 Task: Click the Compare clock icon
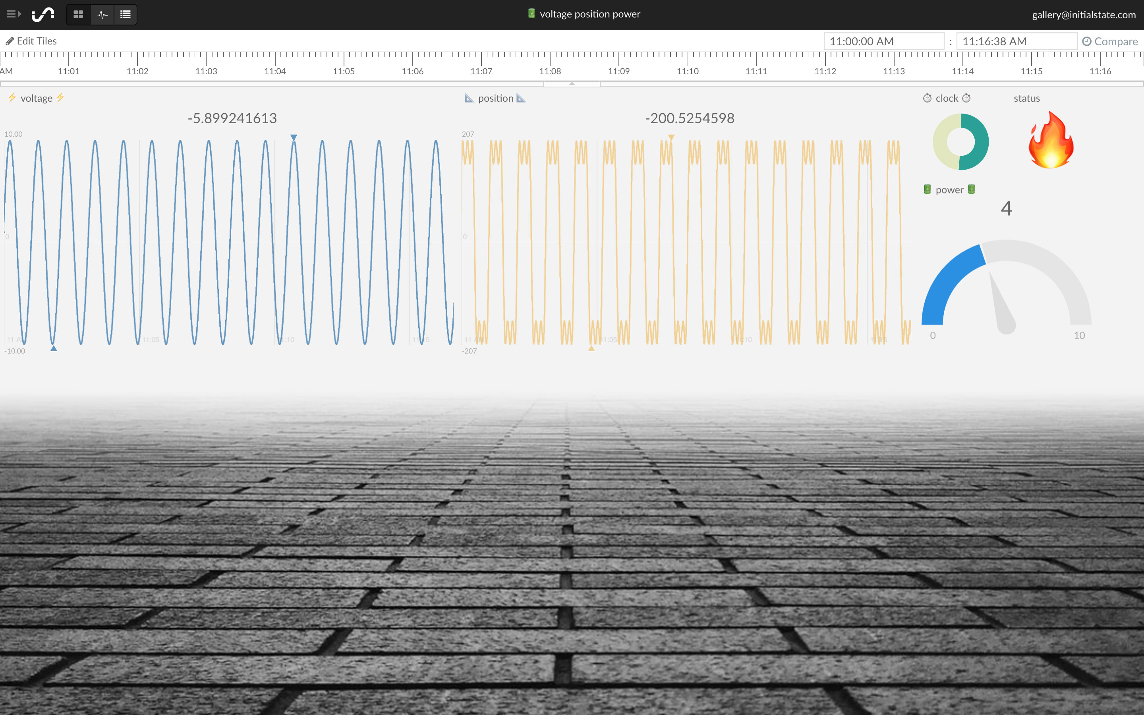(1086, 42)
